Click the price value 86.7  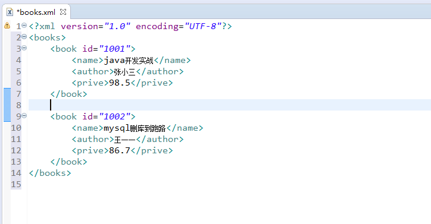coord(120,151)
